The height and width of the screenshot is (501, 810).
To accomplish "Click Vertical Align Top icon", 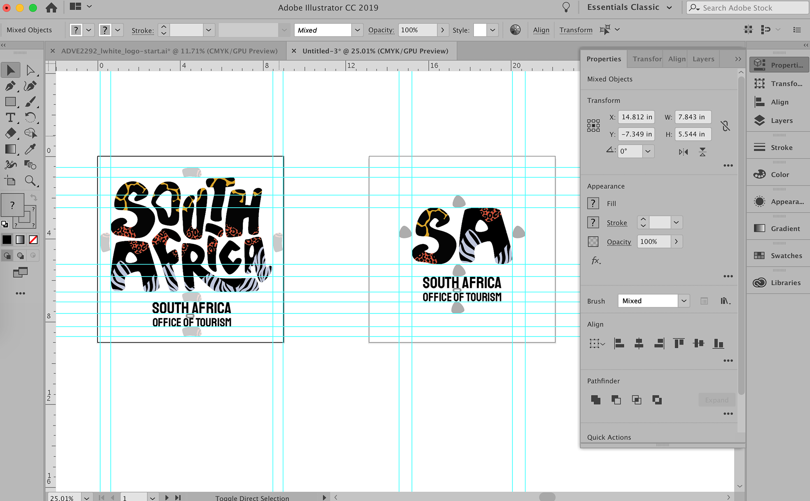I will [x=679, y=344].
